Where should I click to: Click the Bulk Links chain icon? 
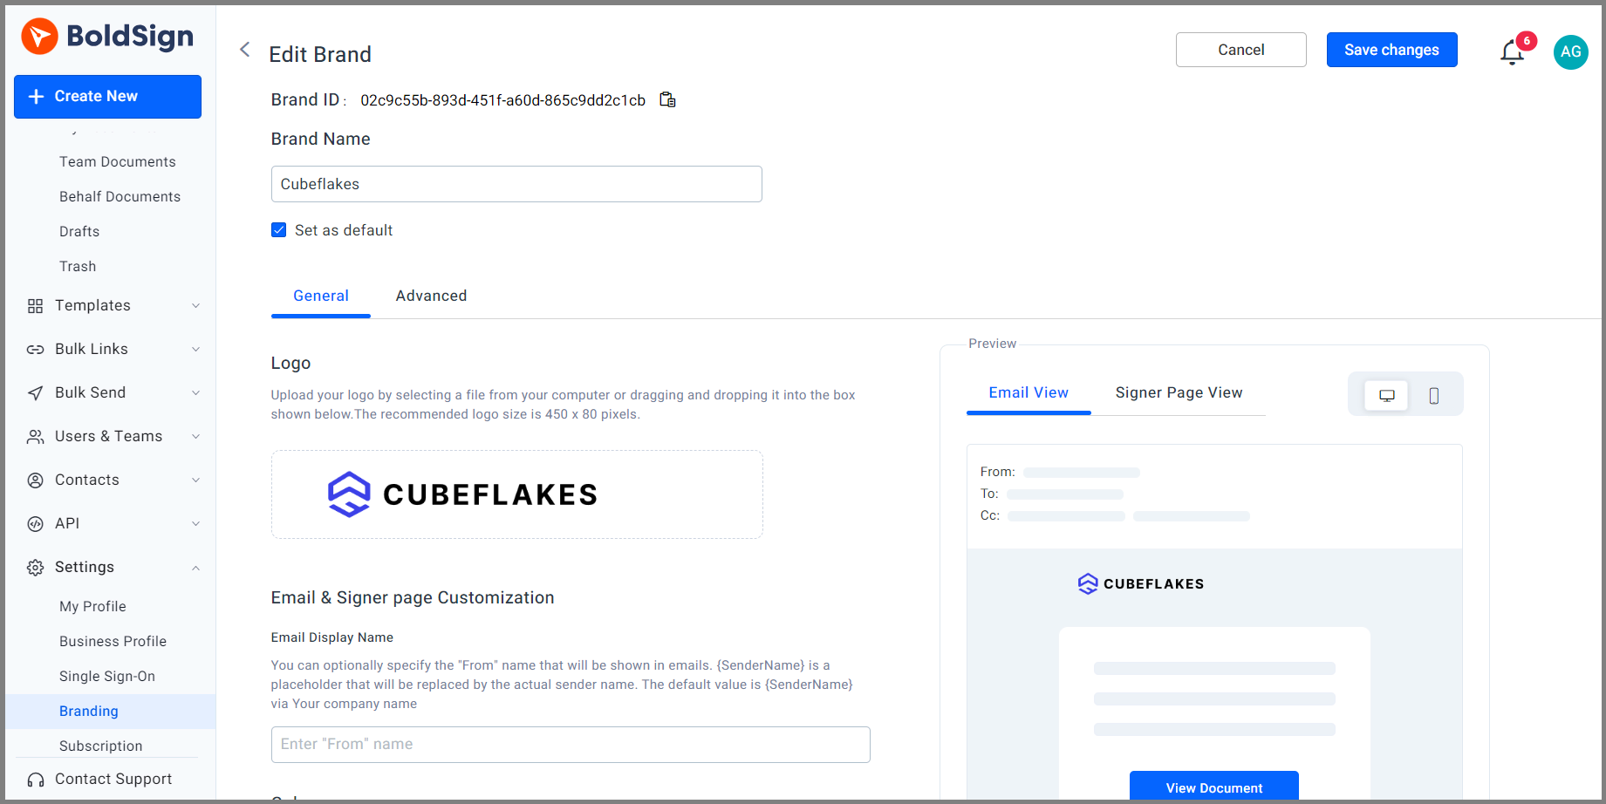coord(35,349)
